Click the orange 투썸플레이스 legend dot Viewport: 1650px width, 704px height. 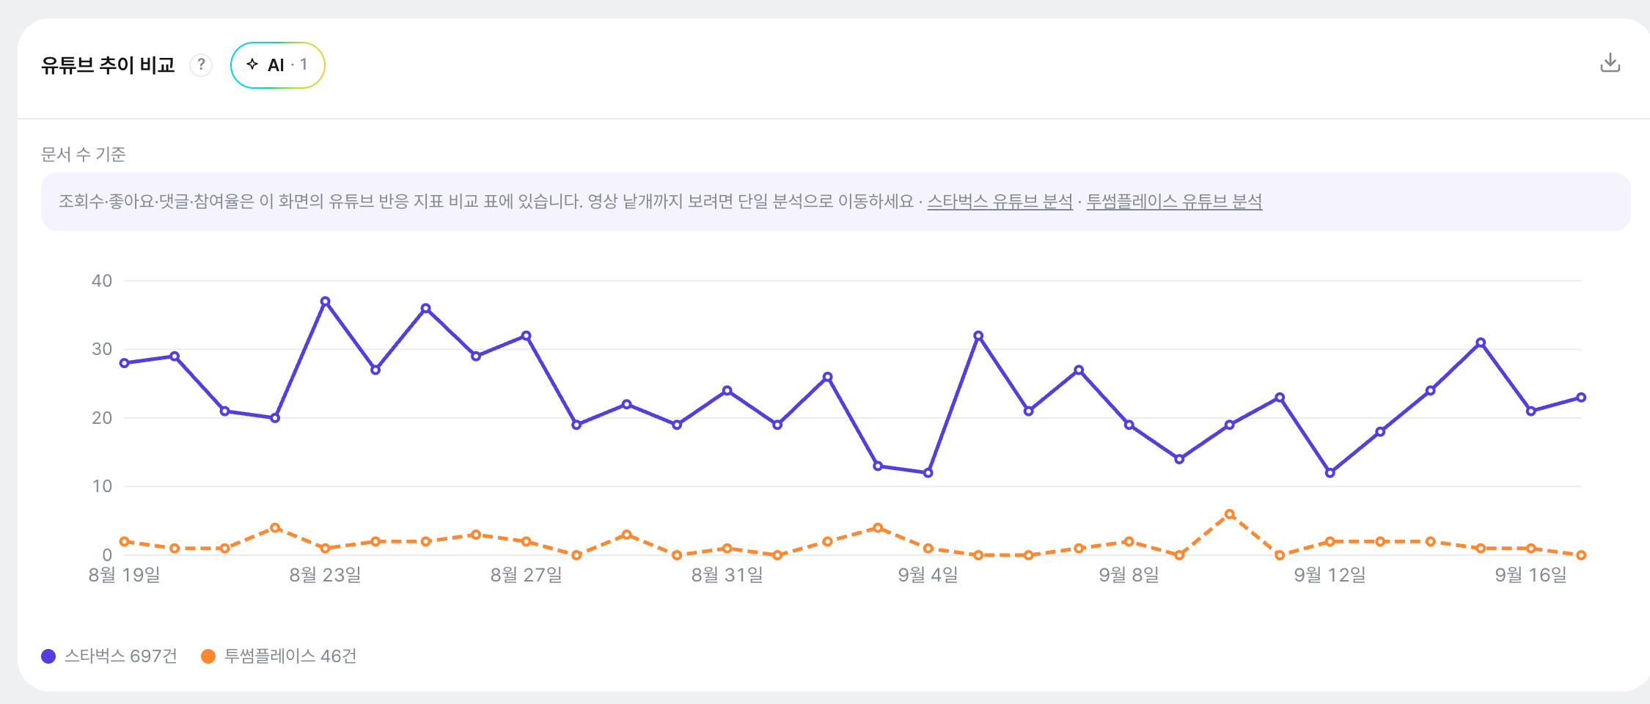coord(208,656)
